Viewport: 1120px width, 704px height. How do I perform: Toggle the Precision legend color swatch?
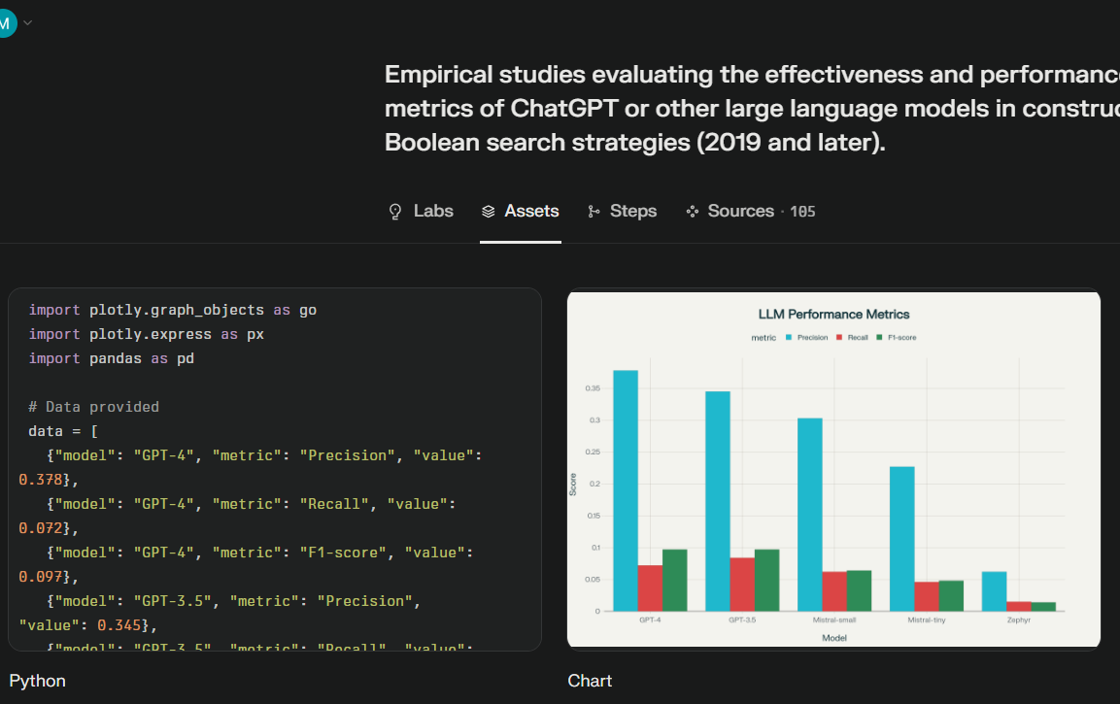point(789,338)
